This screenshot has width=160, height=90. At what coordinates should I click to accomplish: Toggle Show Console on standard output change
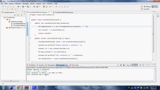click(133, 65)
